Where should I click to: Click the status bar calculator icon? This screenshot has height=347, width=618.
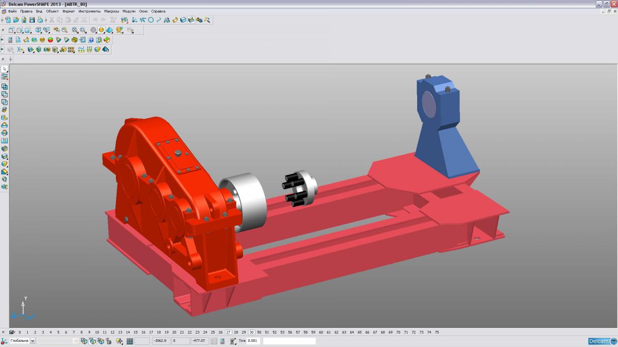[x=222, y=341]
